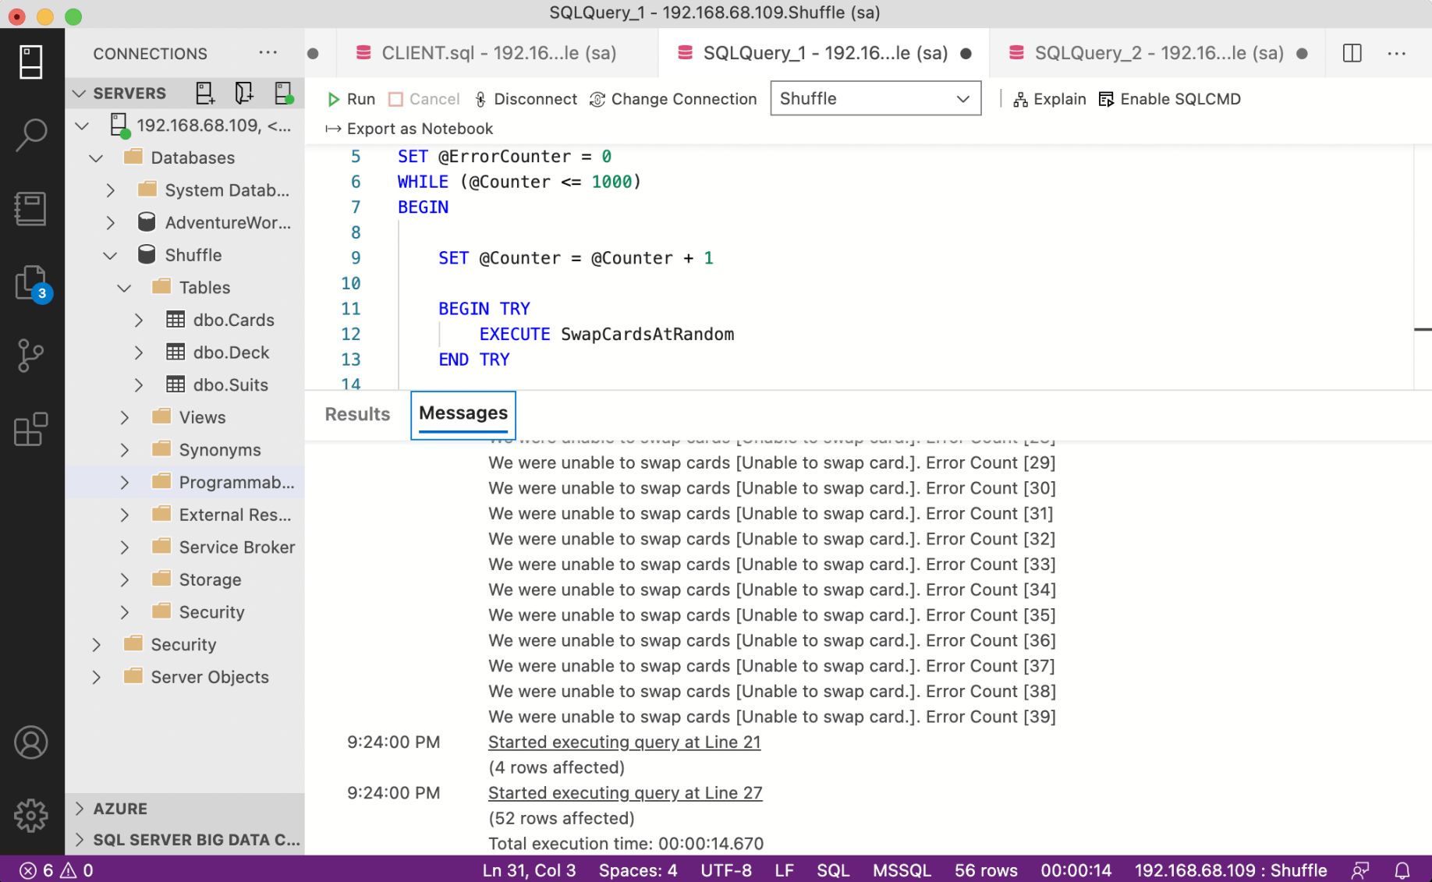Image resolution: width=1432 pixels, height=882 pixels.
Task: Open the Shuffle database dropdown
Action: [874, 99]
